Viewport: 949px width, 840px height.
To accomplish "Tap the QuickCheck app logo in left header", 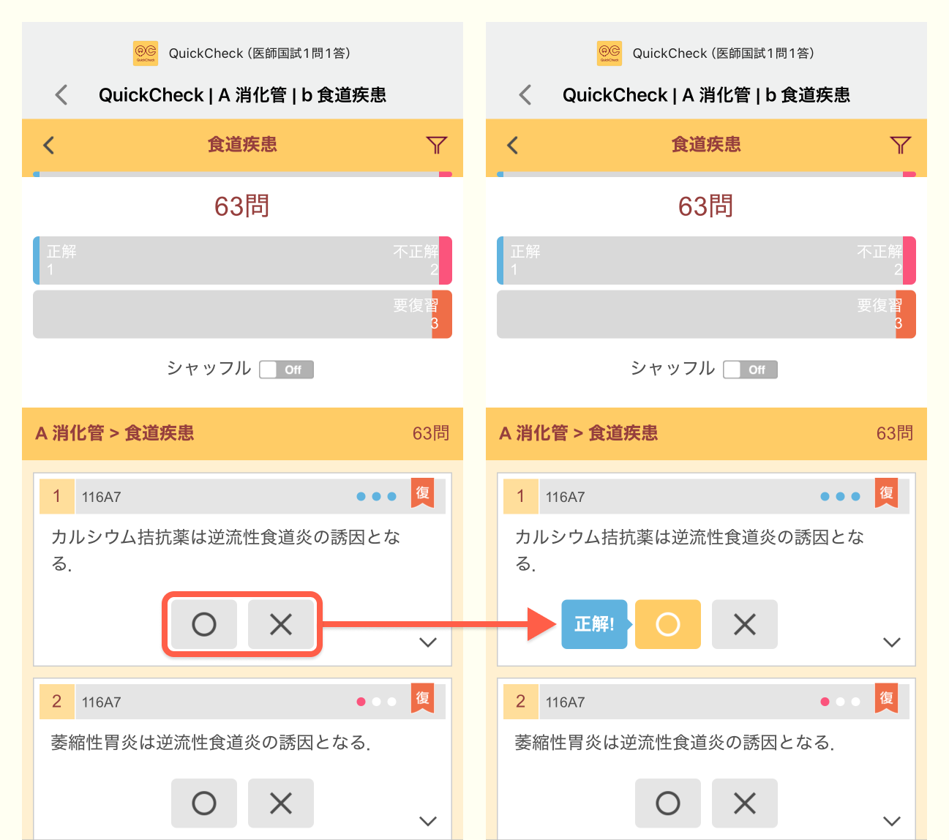I will [x=146, y=53].
